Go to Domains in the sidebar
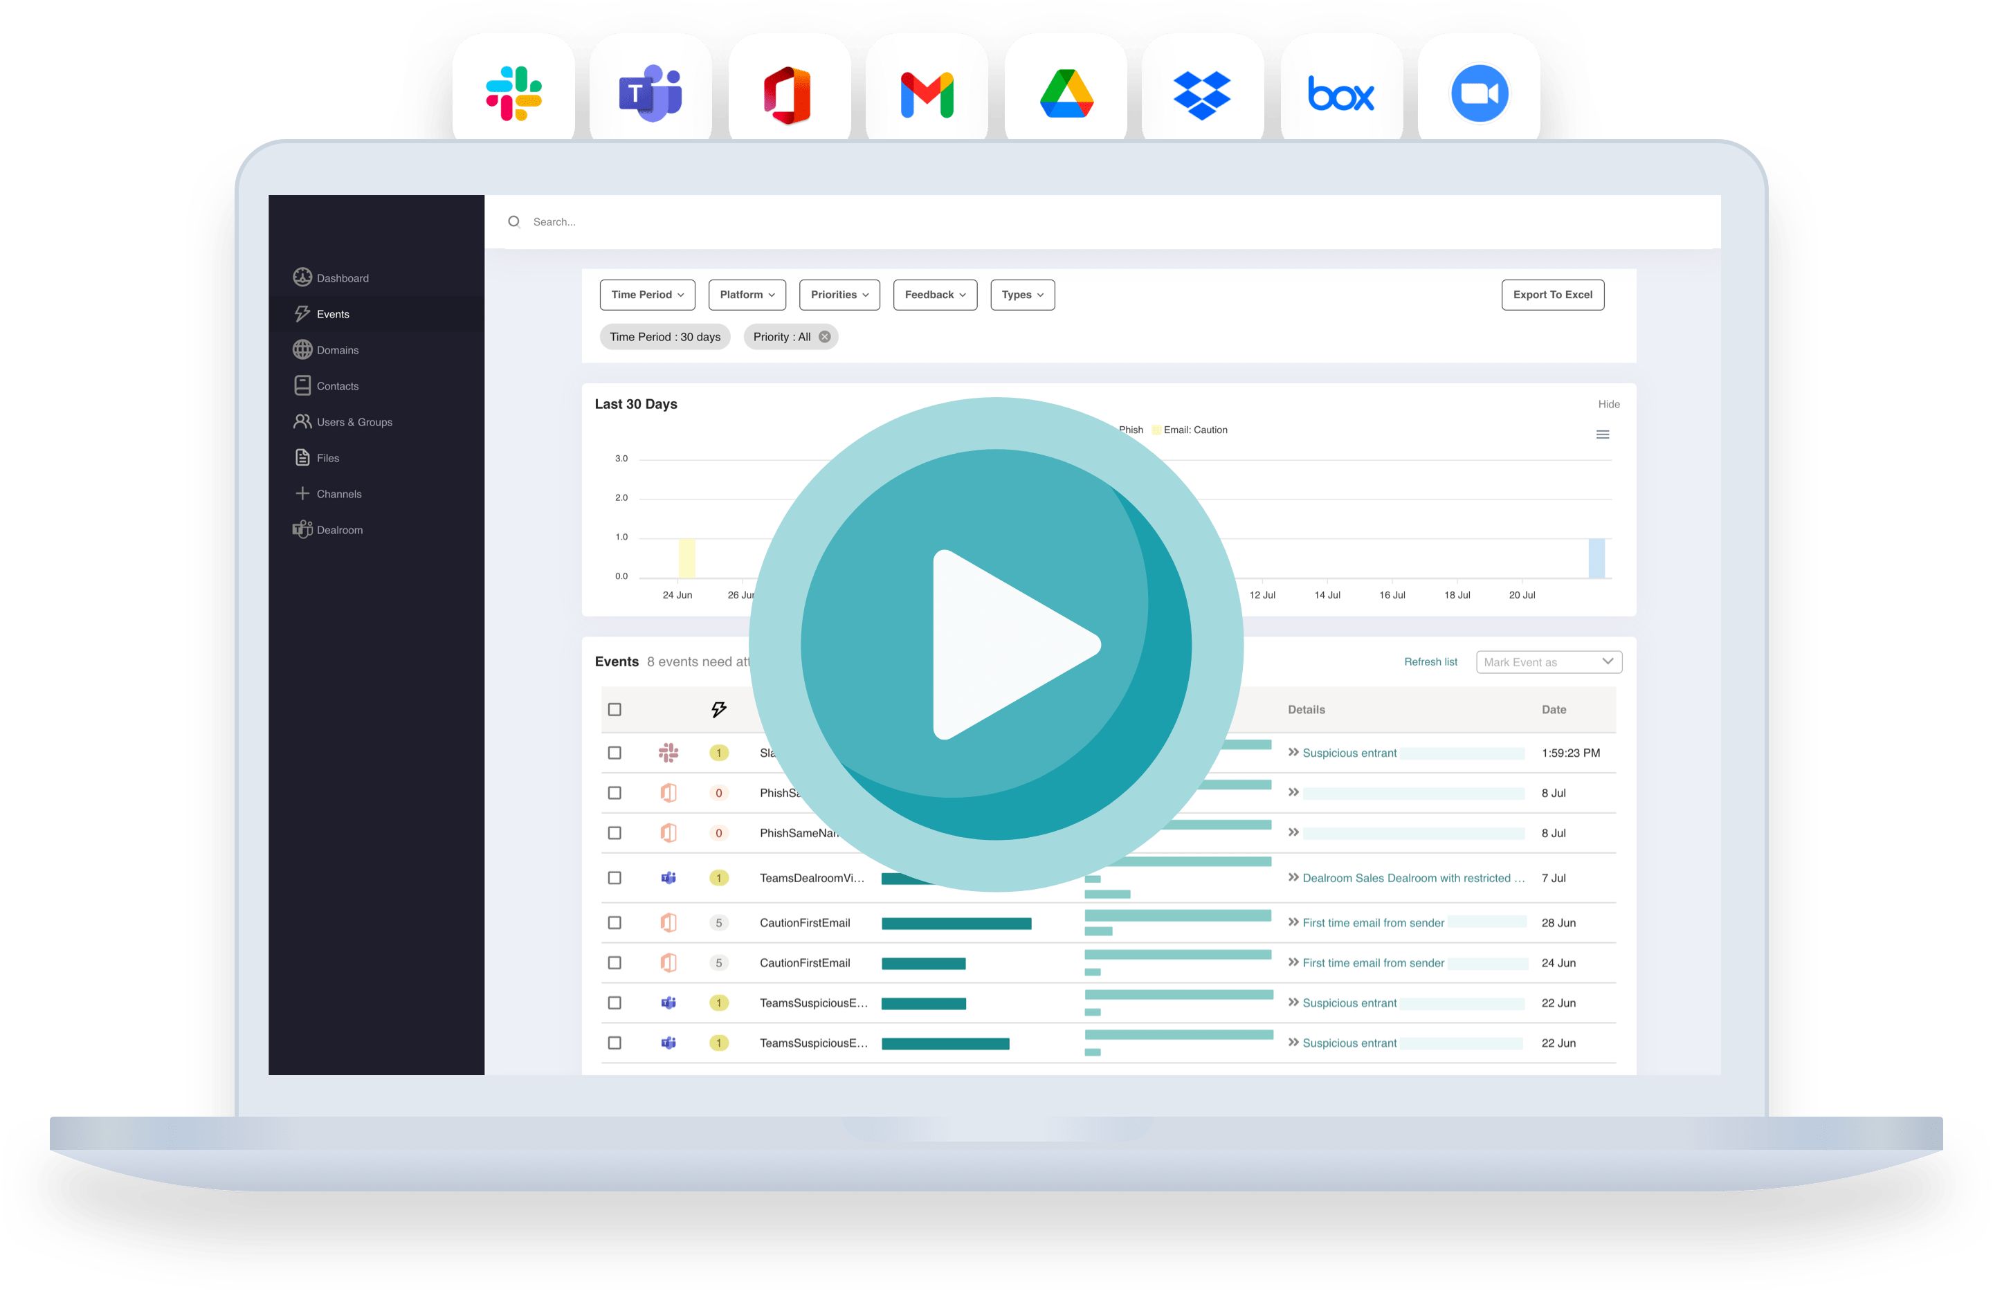Screen dimensions: 1993x1291 pos(336,350)
